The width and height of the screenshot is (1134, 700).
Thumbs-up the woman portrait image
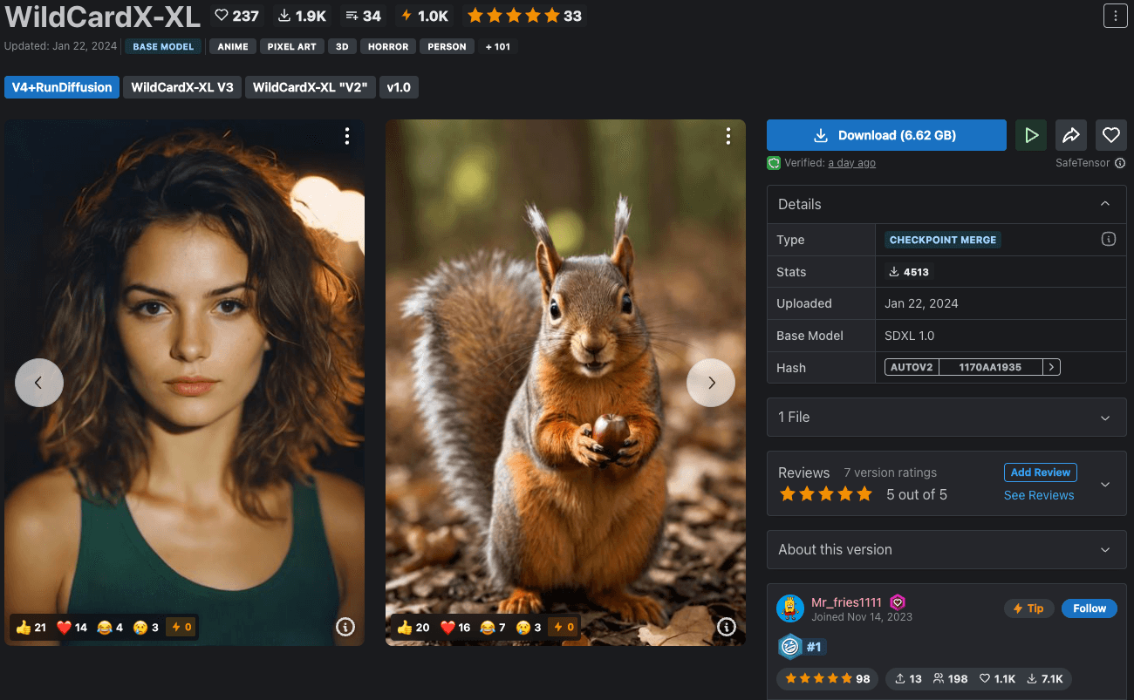tap(31, 627)
